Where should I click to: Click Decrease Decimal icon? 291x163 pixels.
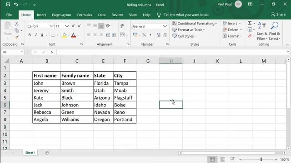[165, 35]
